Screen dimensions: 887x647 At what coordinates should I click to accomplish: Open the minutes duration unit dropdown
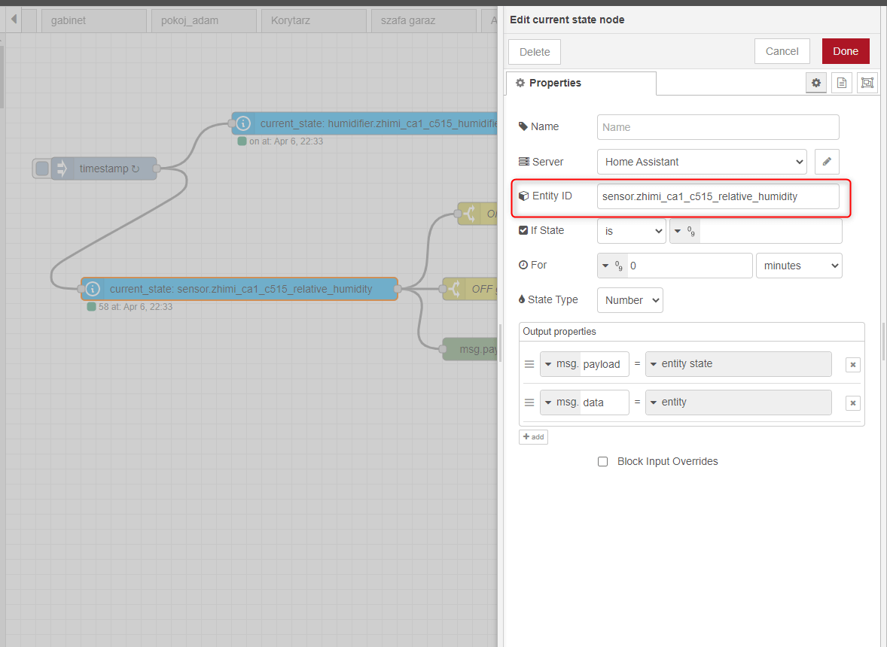coord(799,265)
